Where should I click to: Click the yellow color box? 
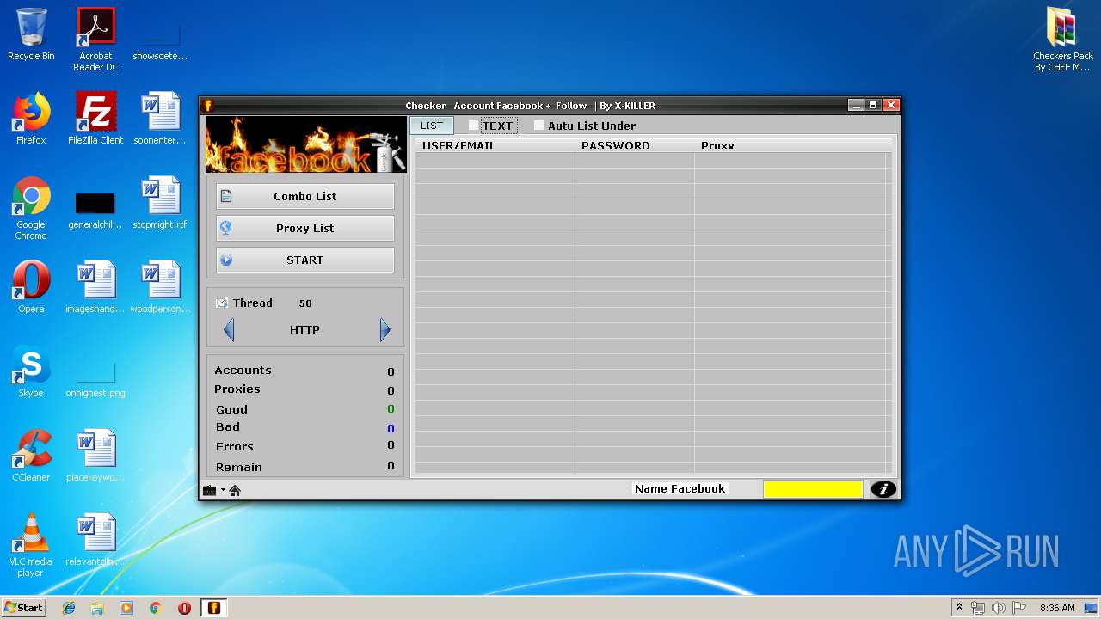pos(813,489)
